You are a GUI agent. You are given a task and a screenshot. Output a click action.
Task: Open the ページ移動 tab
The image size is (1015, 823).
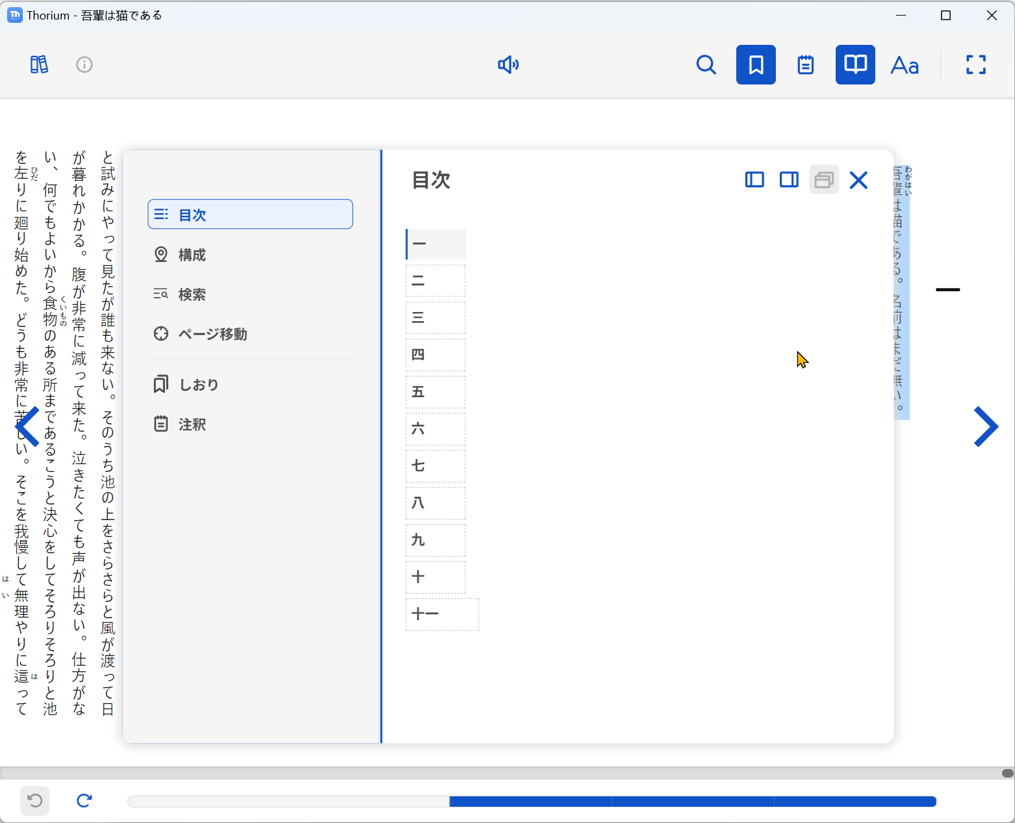coord(250,334)
